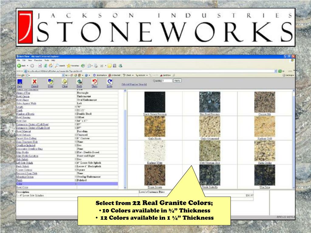Open the Favorites menu
The image size is (311, 233).
(x=38, y=60)
